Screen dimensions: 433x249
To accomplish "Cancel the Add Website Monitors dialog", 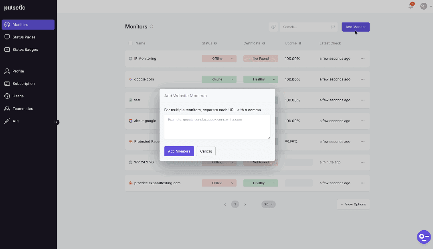I will coord(206,151).
